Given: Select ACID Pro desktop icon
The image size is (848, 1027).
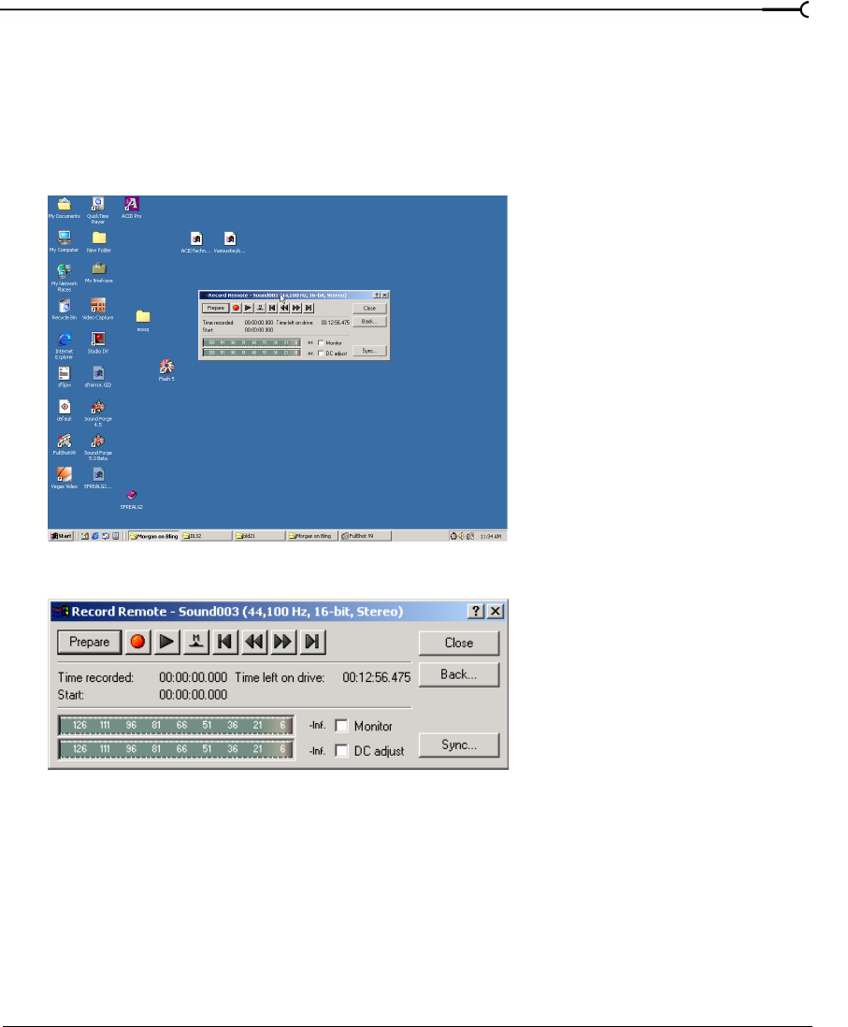Looking at the screenshot, I should (132, 209).
